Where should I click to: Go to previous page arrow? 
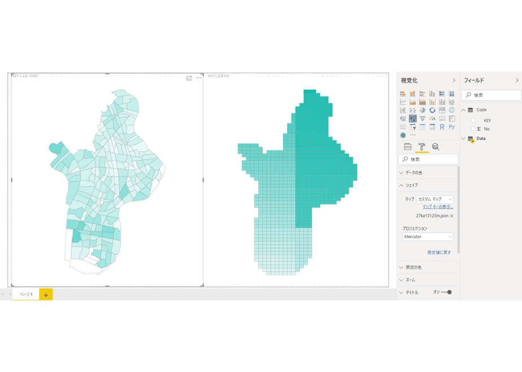point(3,294)
